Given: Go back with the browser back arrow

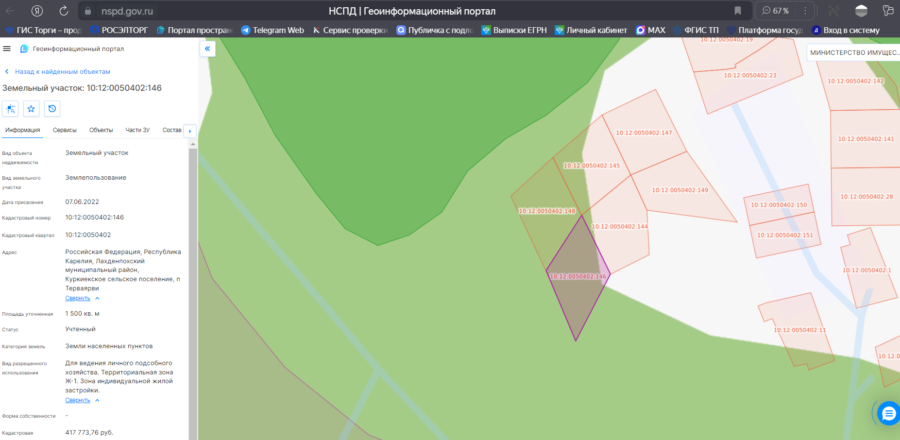Looking at the screenshot, I should click(10, 11).
